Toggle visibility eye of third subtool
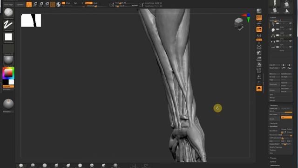Screen dimensions: 298x168 click(x=291, y=35)
